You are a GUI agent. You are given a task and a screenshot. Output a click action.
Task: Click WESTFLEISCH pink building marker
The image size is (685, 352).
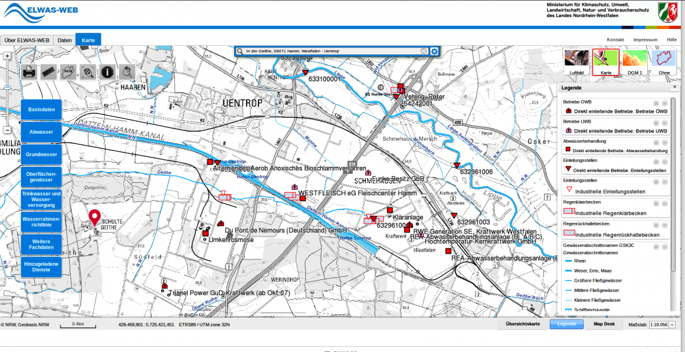point(295,186)
